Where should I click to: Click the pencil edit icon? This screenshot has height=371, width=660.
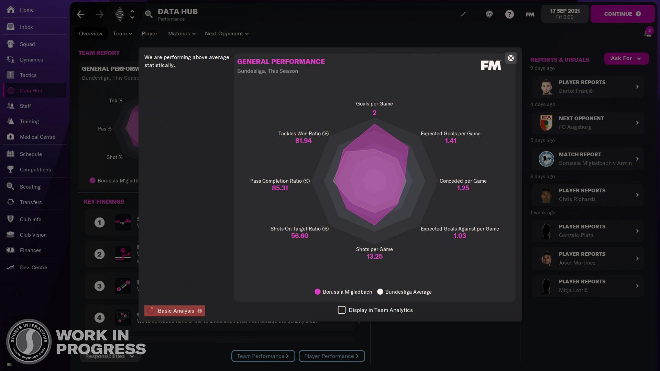pos(463,14)
